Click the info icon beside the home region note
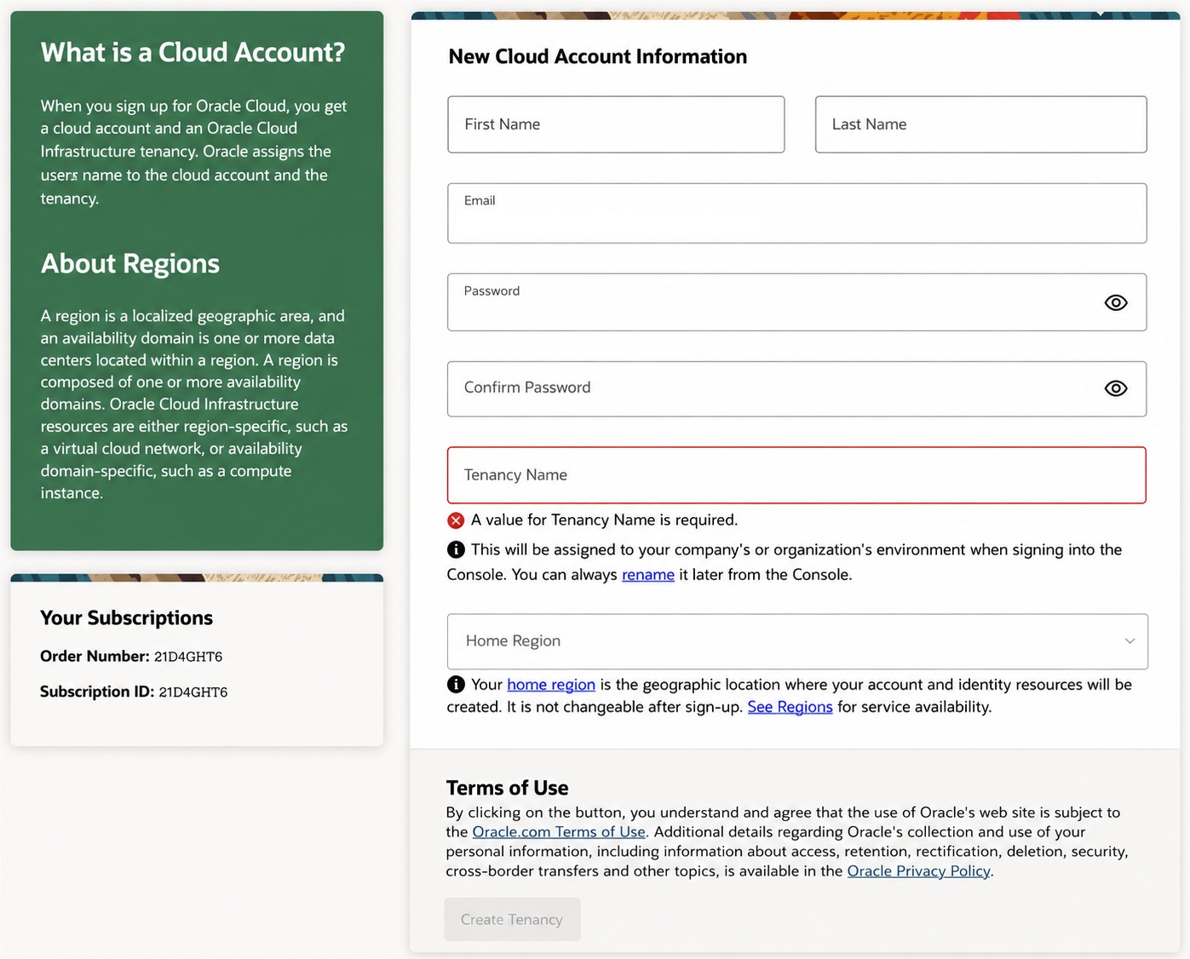Image resolution: width=1190 pixels, height=959 pixels. pos(456,684)
